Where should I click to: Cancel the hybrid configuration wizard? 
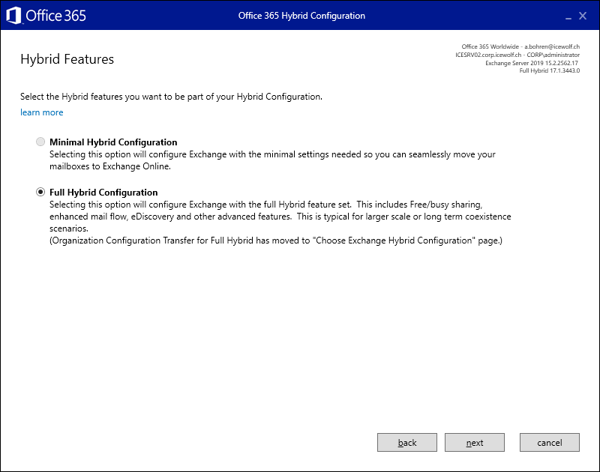(x=550, y=442)
